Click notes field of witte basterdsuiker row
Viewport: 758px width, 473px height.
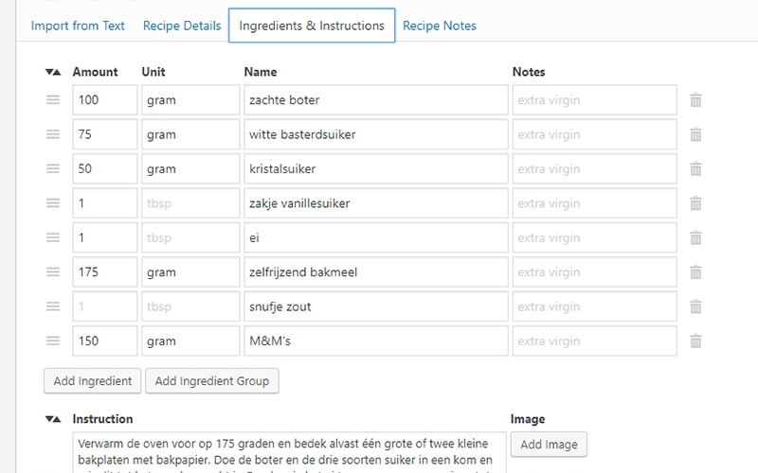click(595, 134)
